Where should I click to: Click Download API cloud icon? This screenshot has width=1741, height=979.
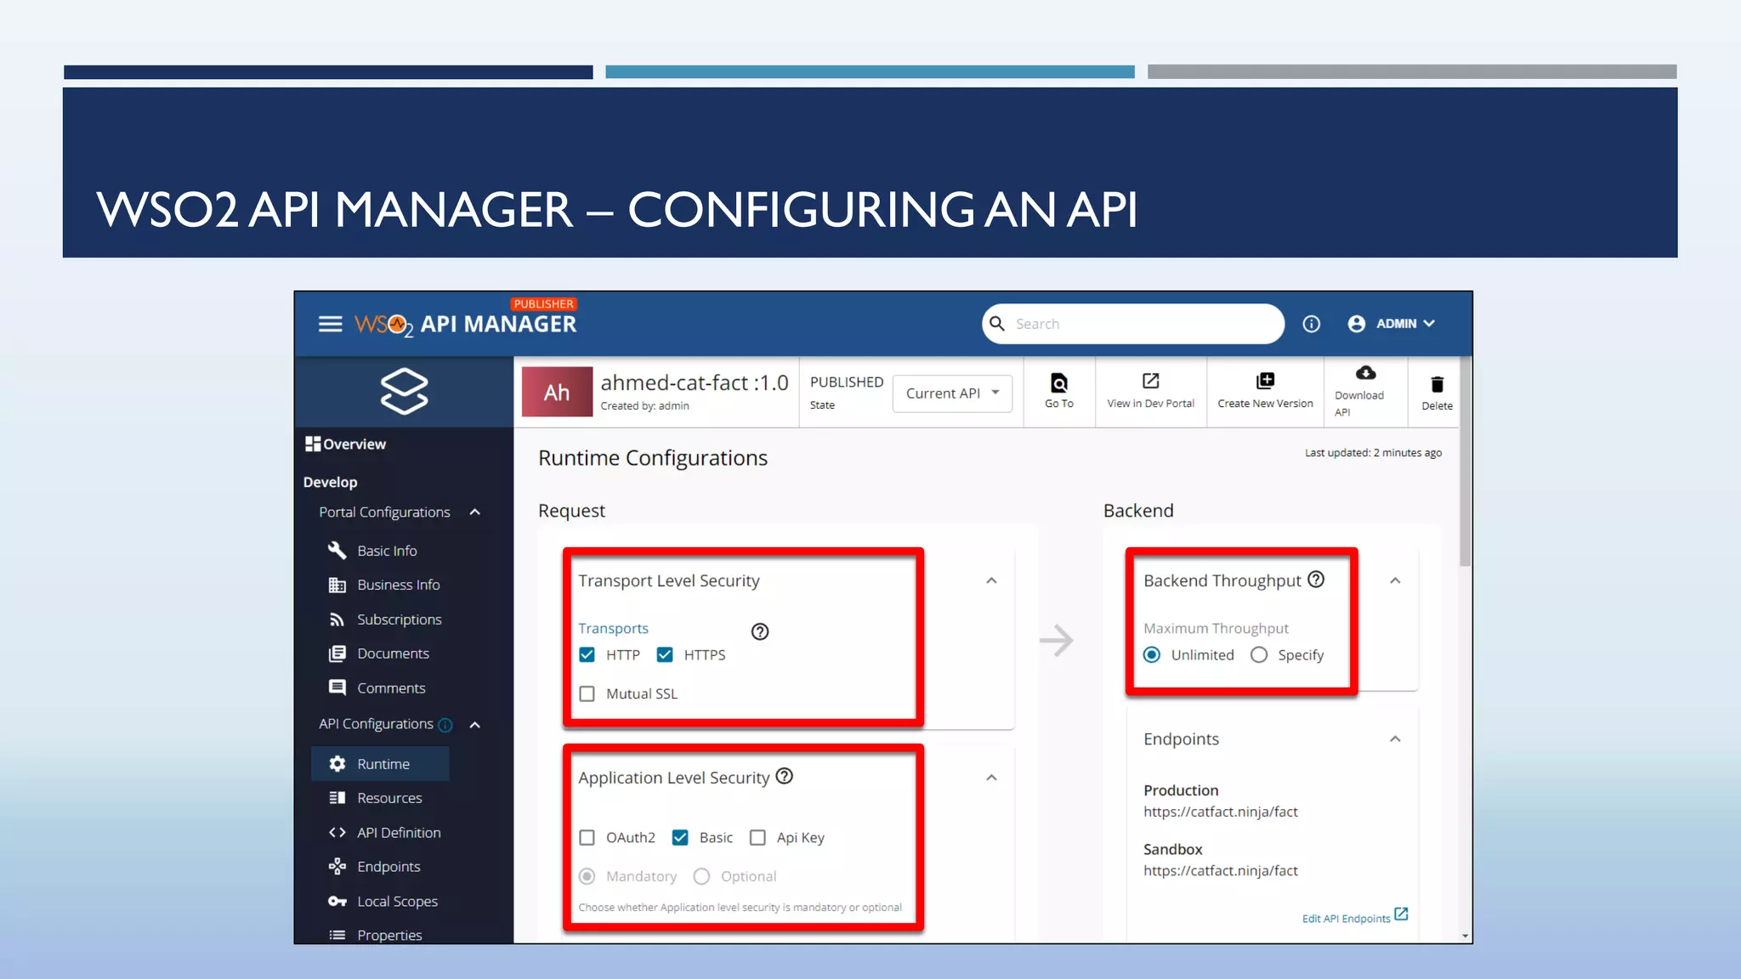[x=1365, y=373]
